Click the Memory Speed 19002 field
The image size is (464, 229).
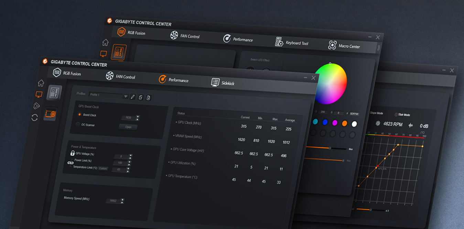[x=113, y=201]
